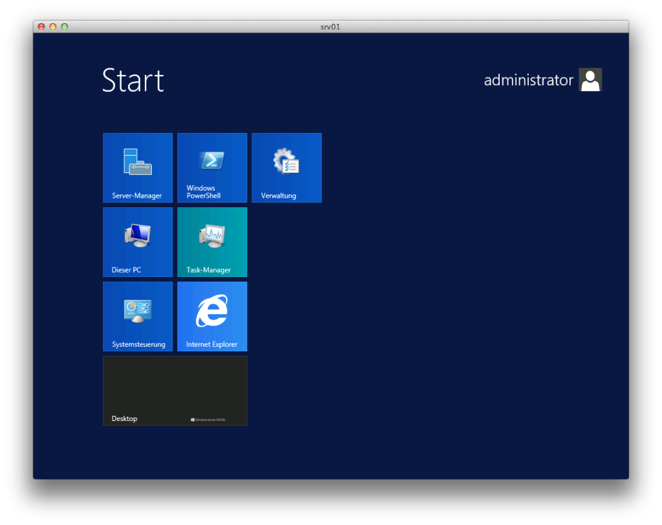
Task: Click the Start heading text
Action: tap(133, 81)
